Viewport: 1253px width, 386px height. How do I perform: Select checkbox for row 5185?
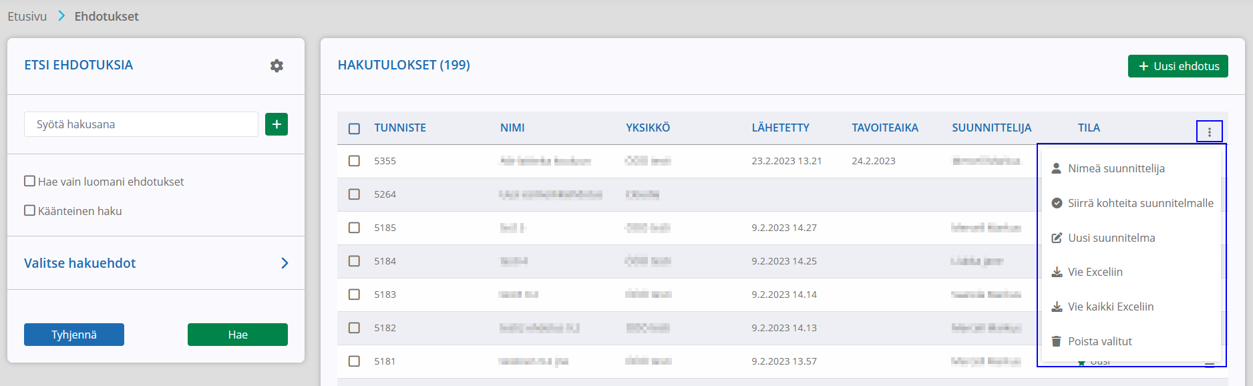click(354, 228)
